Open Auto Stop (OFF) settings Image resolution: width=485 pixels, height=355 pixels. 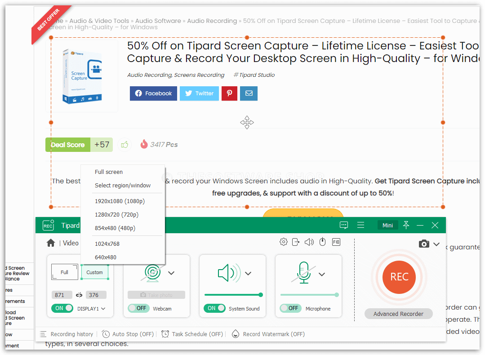coord(128,334)
